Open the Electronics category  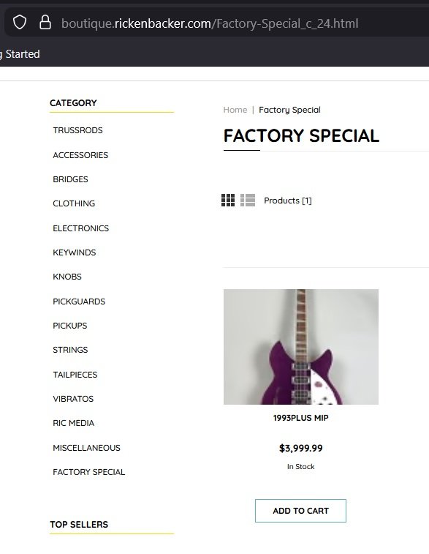coord(81,228)
